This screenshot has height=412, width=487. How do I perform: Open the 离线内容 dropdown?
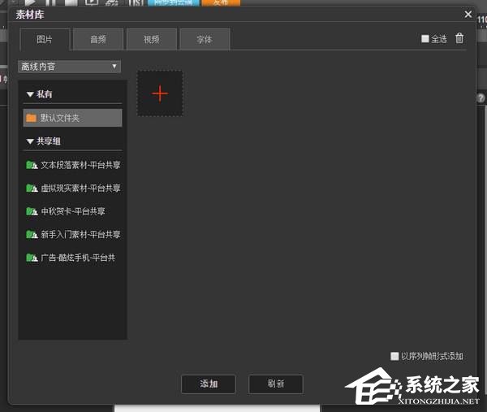(x=70, y=67)
